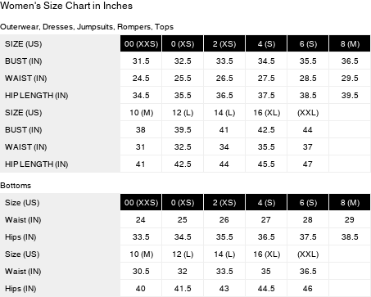
Task: Click the 10 (M) cell in Bottoms table
Action: click(x=141, y=254)
